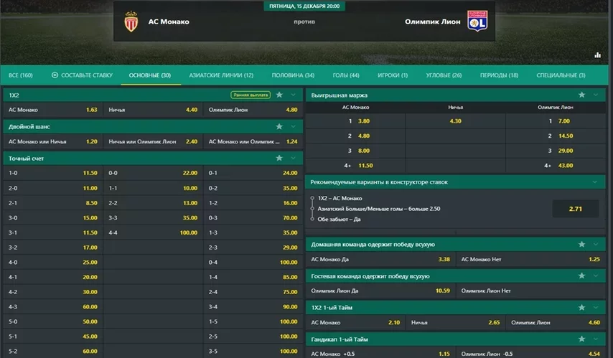Click the Ранняя выплата badge

coord(251,95)
